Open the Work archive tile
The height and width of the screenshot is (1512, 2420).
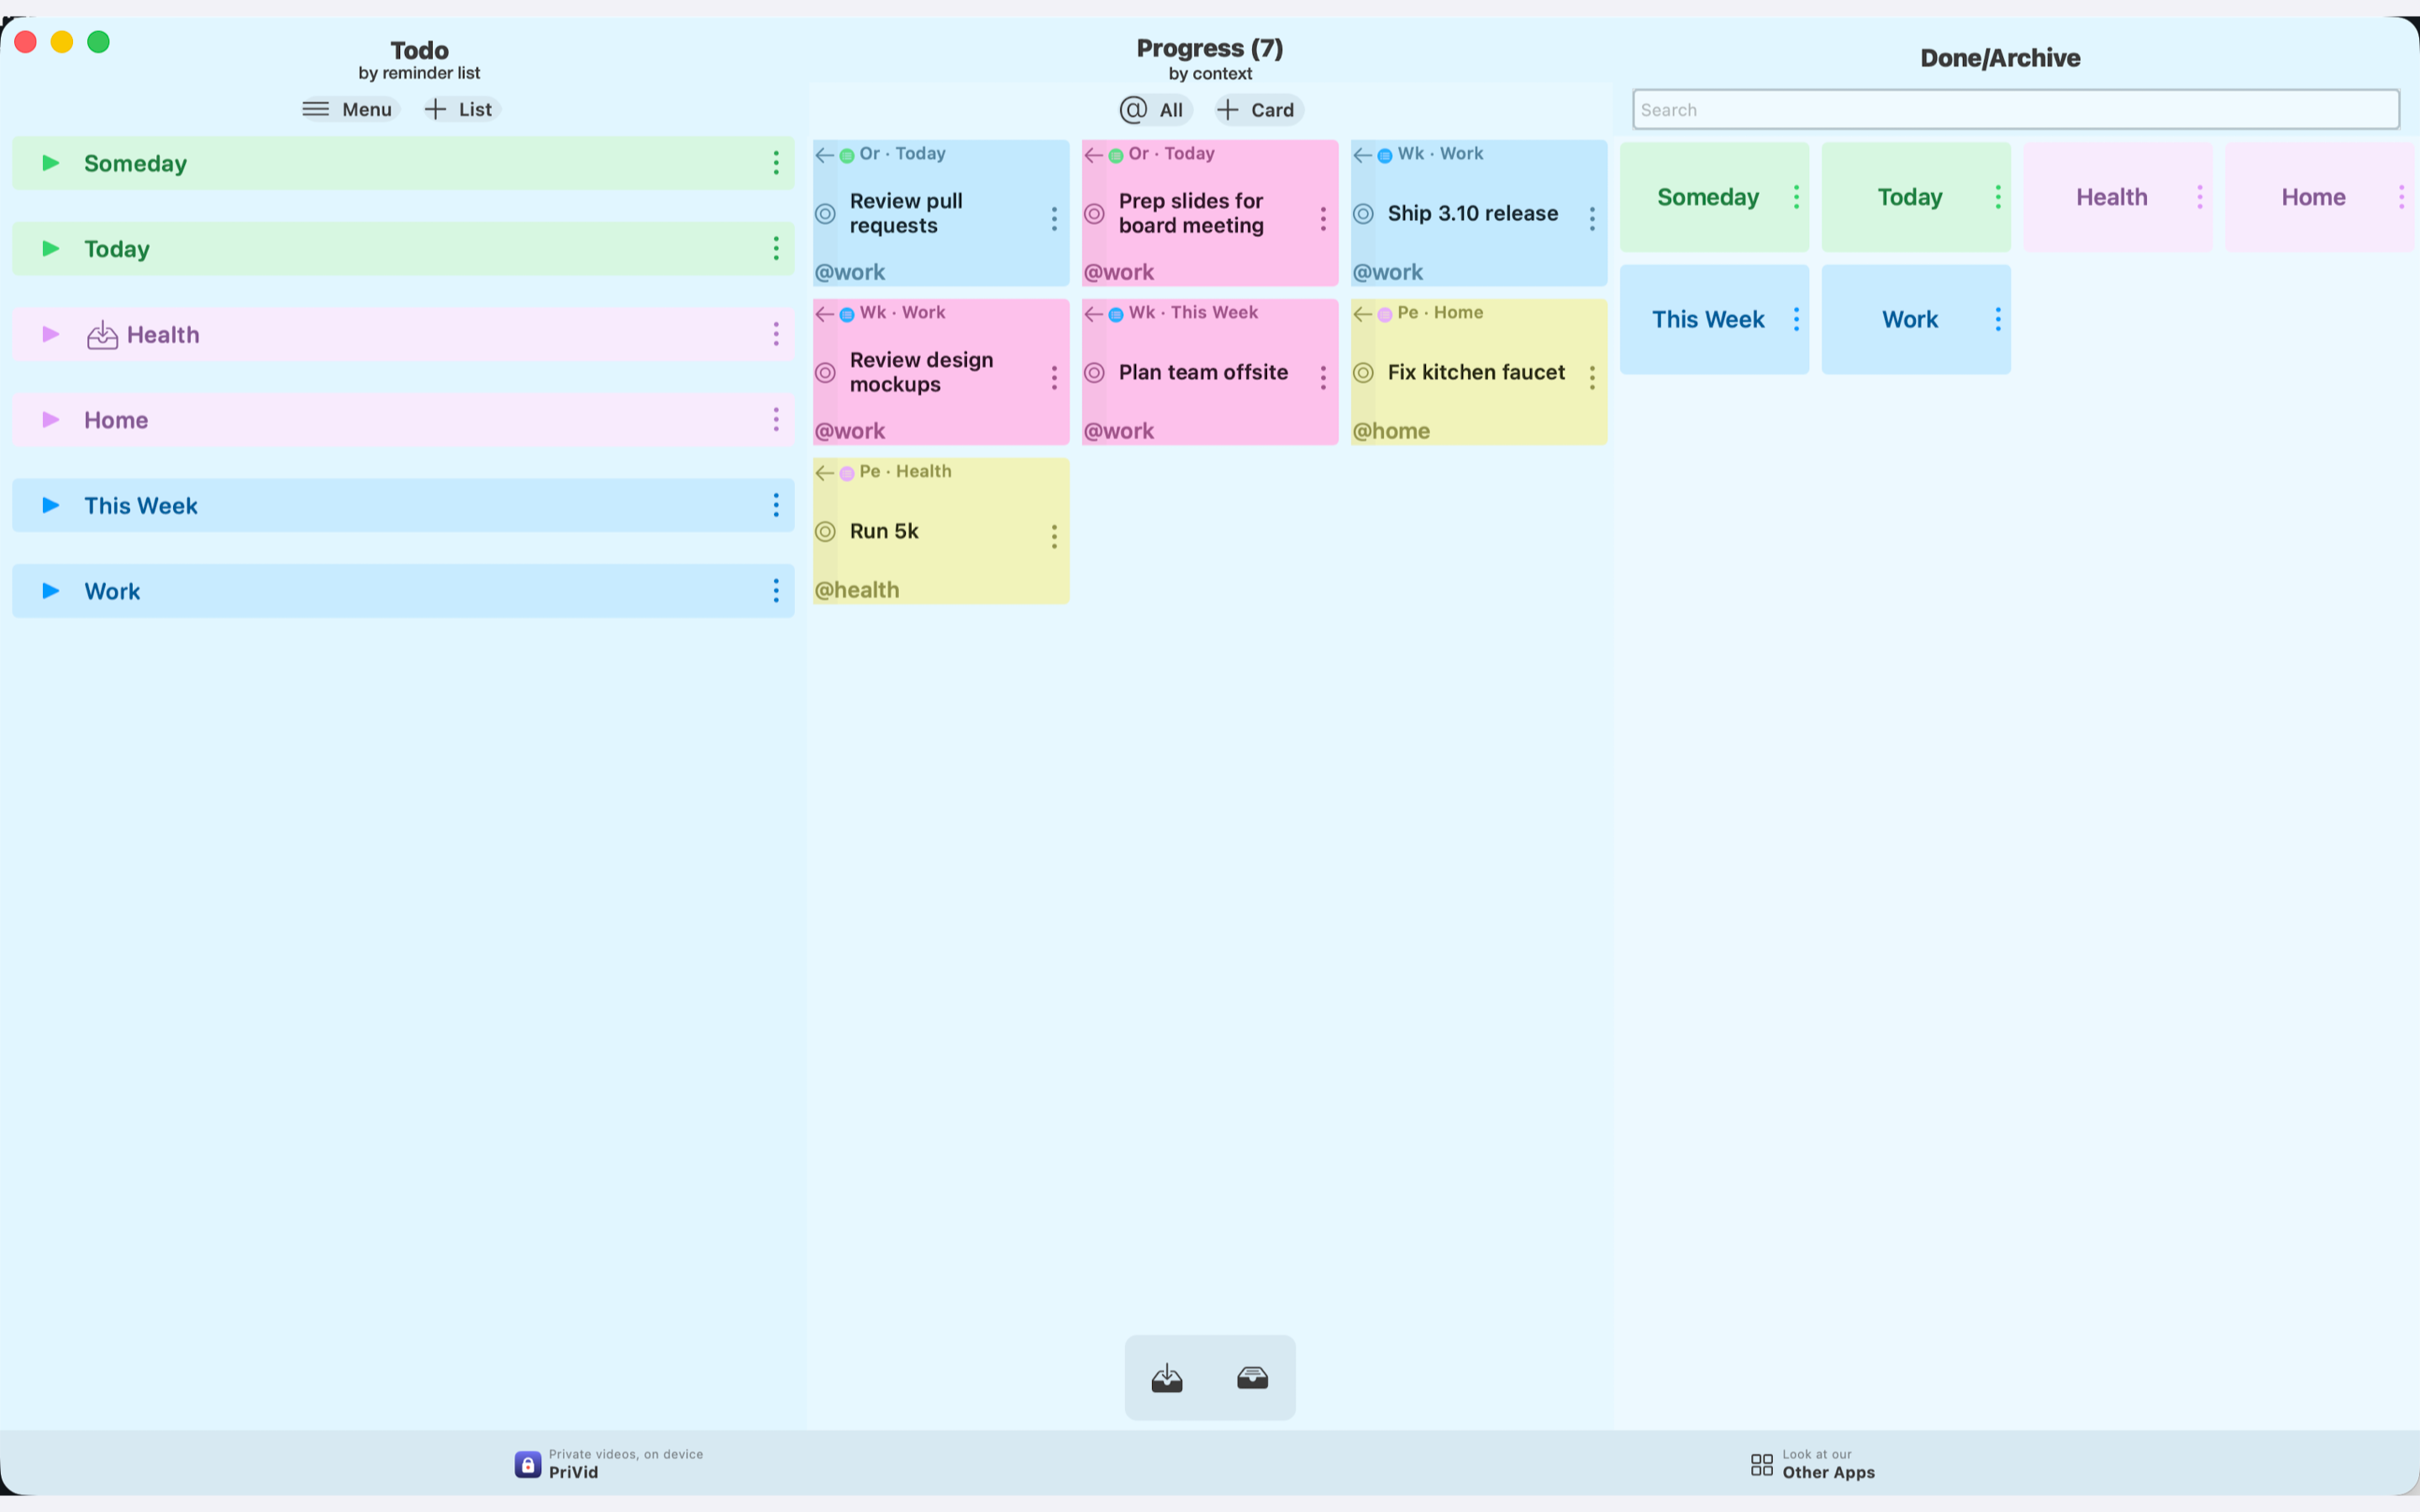[1916, 319]
